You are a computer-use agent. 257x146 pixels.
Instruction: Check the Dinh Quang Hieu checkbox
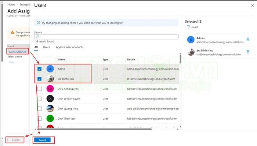[x=40, y=109]
